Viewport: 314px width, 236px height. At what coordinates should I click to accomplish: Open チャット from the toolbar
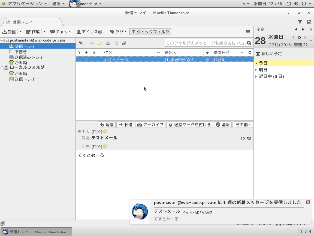[61, 32]
